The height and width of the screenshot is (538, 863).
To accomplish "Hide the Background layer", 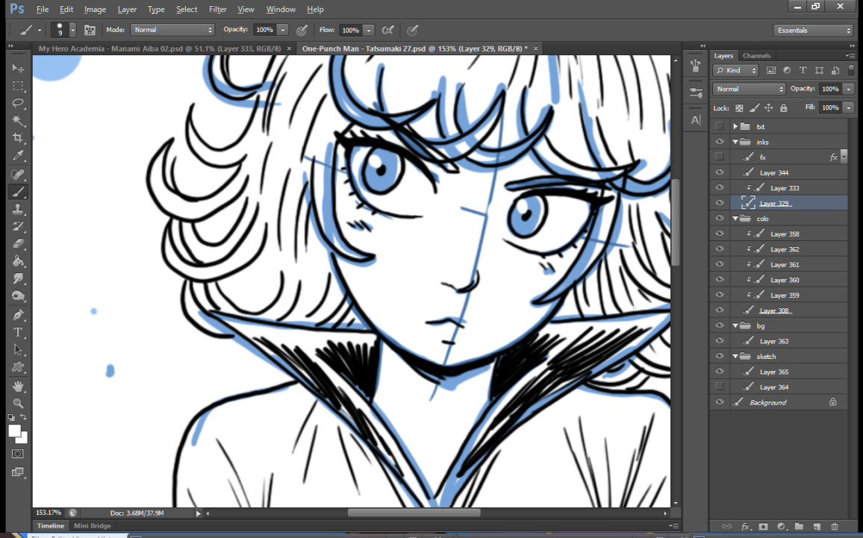I will tap(720, 402).
